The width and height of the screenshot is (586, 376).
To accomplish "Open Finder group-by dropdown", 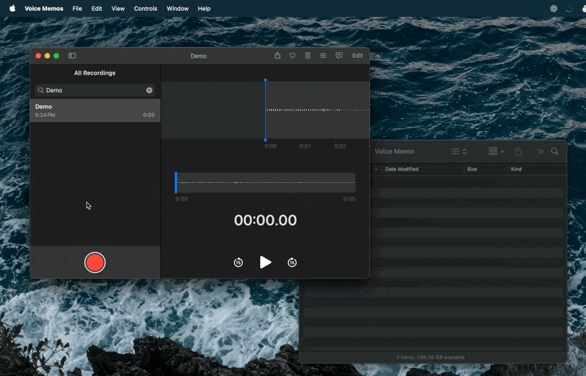I will (497, 151).
